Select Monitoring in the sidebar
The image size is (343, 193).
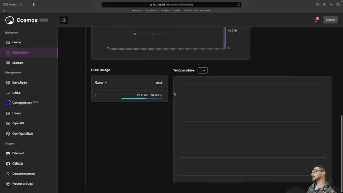(x=29, y=53)
